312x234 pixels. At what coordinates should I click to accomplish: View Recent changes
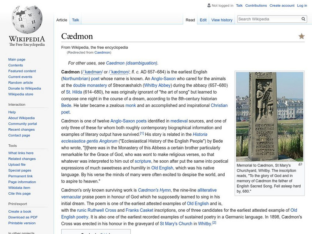[21, 129]
